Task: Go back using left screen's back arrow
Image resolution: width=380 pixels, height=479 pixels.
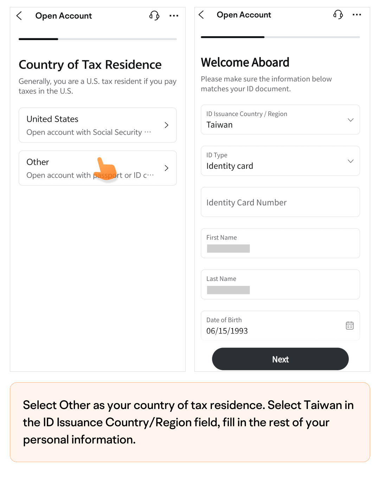Action: [19, 16]
